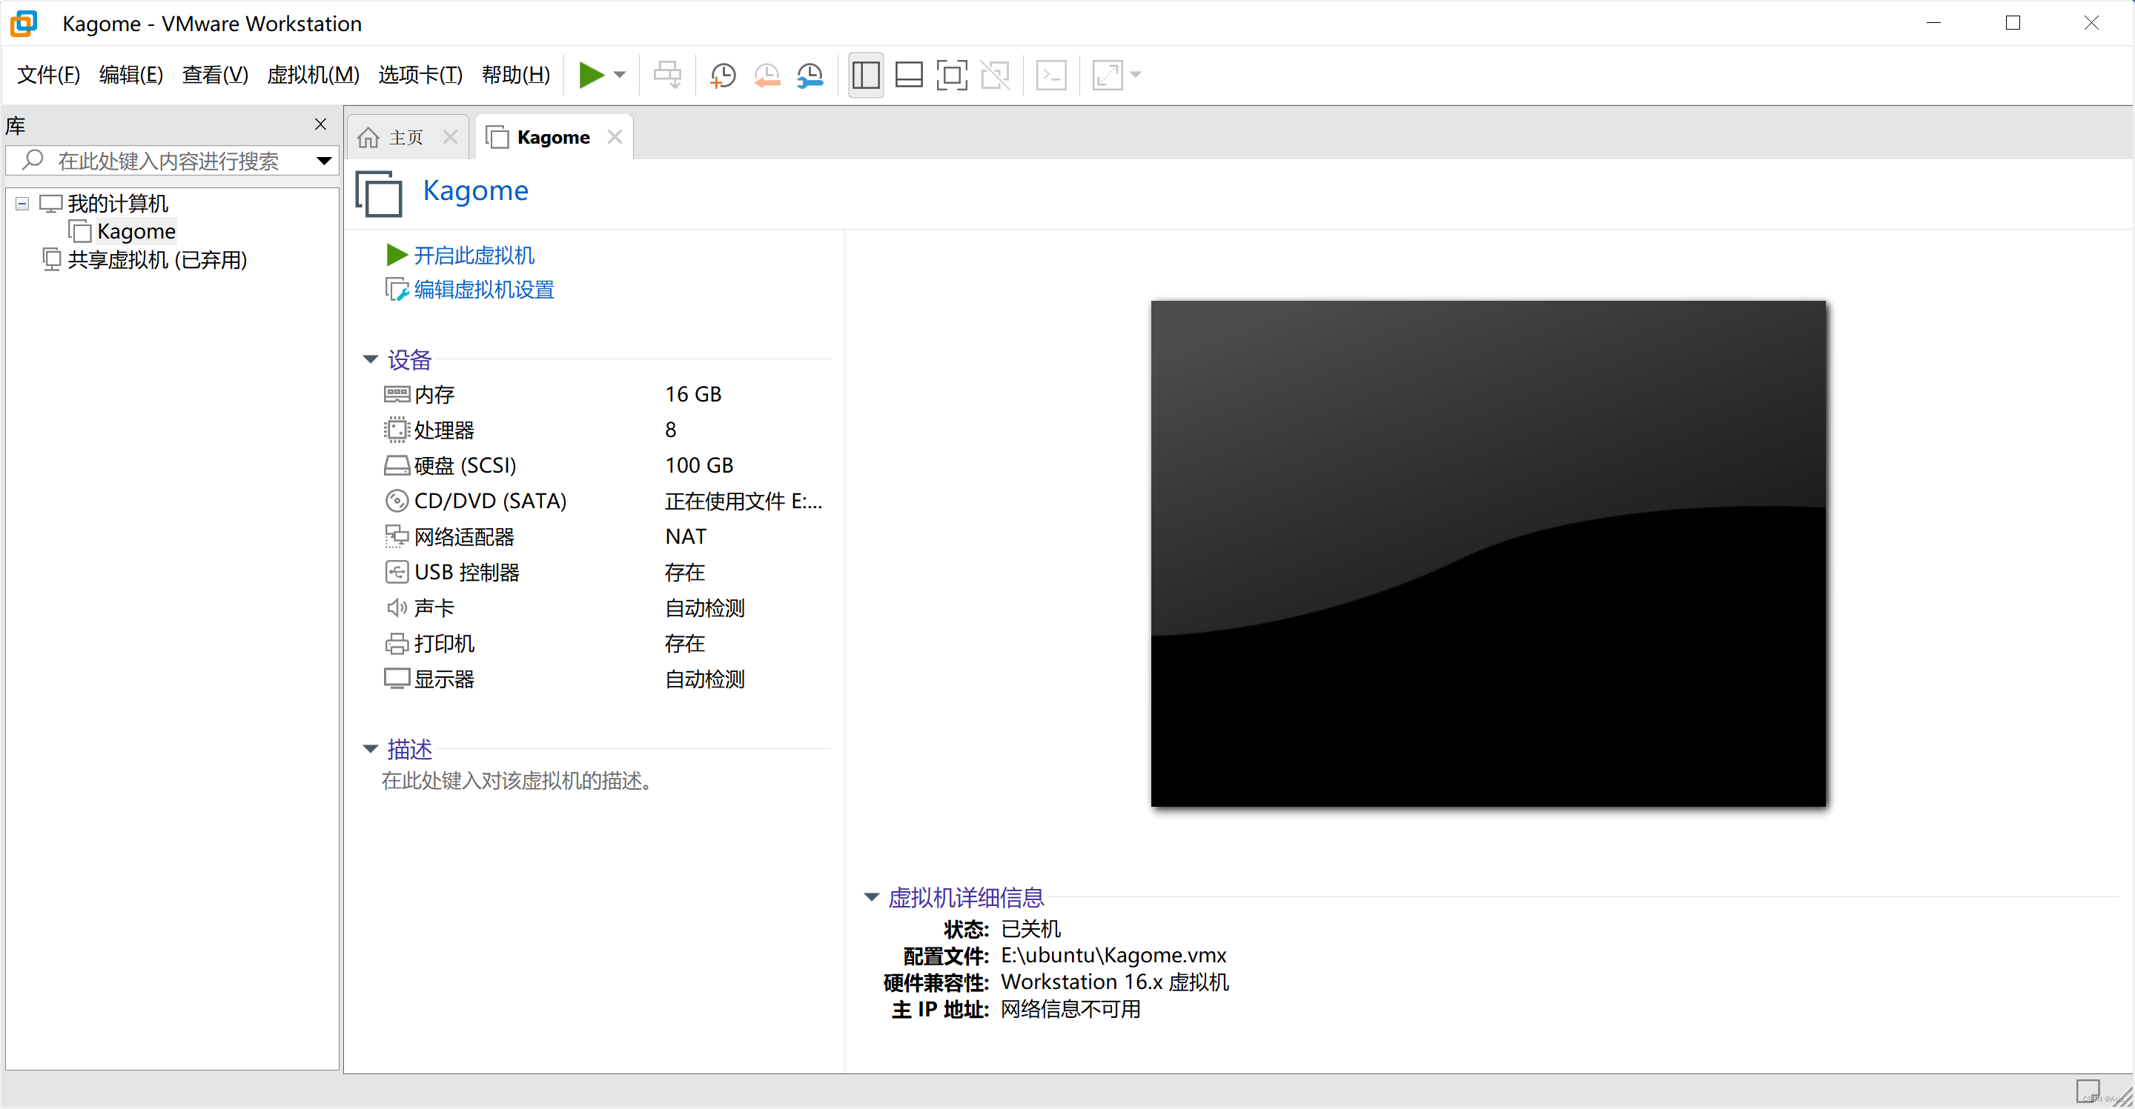Click the 处理器 processor device row
This screenshot has width=2135, height=1109.
[x=605, y=430]
